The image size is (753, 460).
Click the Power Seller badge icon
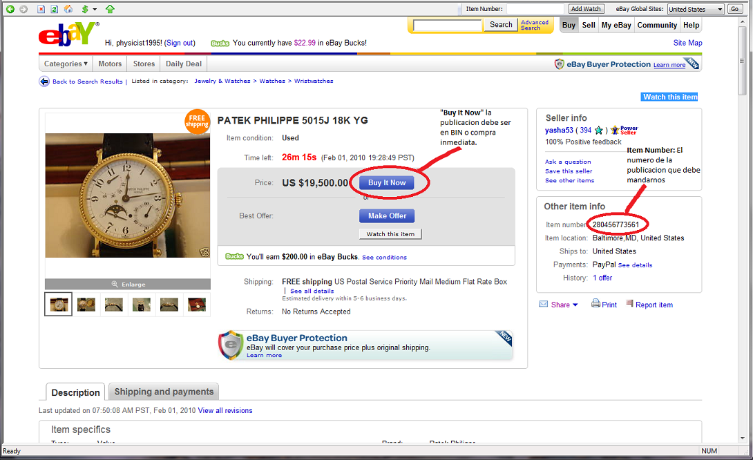pyautogui.click(x=625, y=130)
